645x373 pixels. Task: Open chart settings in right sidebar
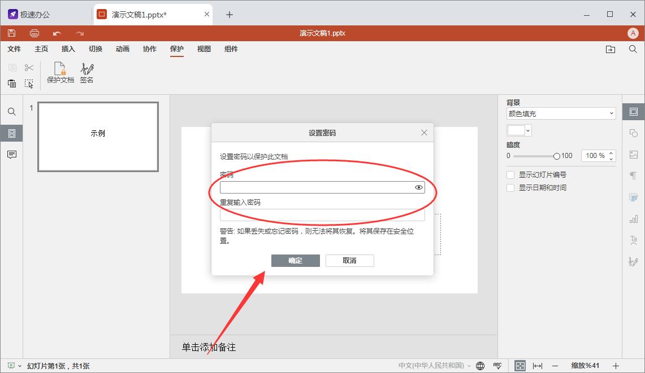(x=634, y=219)
